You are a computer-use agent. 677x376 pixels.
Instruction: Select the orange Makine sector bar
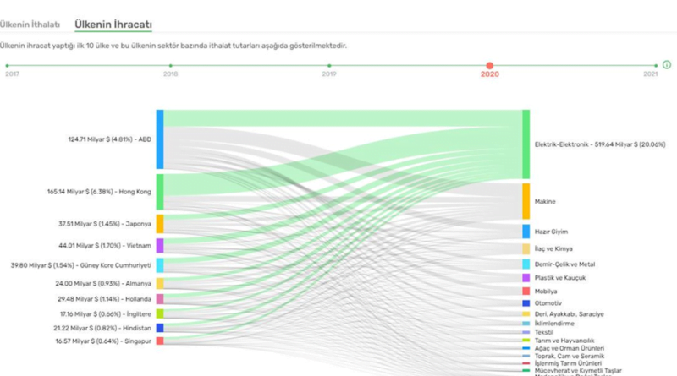(x=526, y=201)
